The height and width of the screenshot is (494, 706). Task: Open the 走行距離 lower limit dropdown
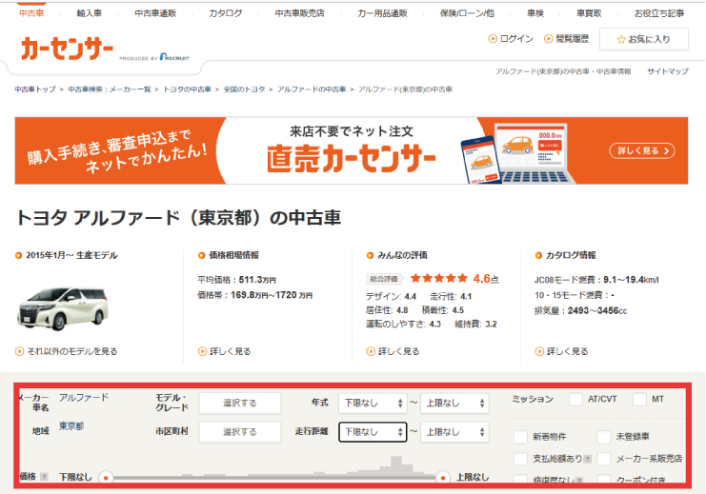pos(373,432)
